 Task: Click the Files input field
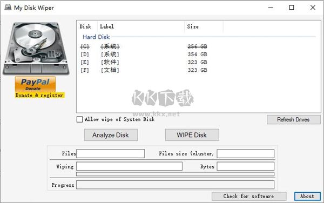click(x=111, y=154)
